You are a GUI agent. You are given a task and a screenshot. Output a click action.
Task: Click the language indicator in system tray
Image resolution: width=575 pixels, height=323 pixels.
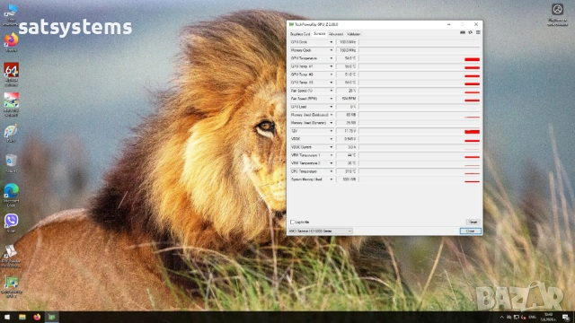click(x=532, y=317)
